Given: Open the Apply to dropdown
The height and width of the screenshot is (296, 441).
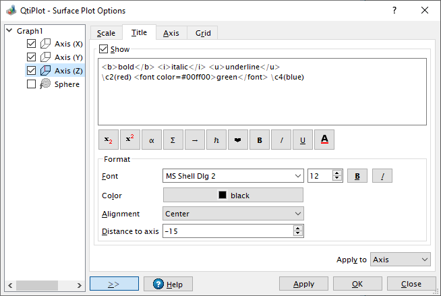Looking at the screenshot, I should click(x=401, y=260).
